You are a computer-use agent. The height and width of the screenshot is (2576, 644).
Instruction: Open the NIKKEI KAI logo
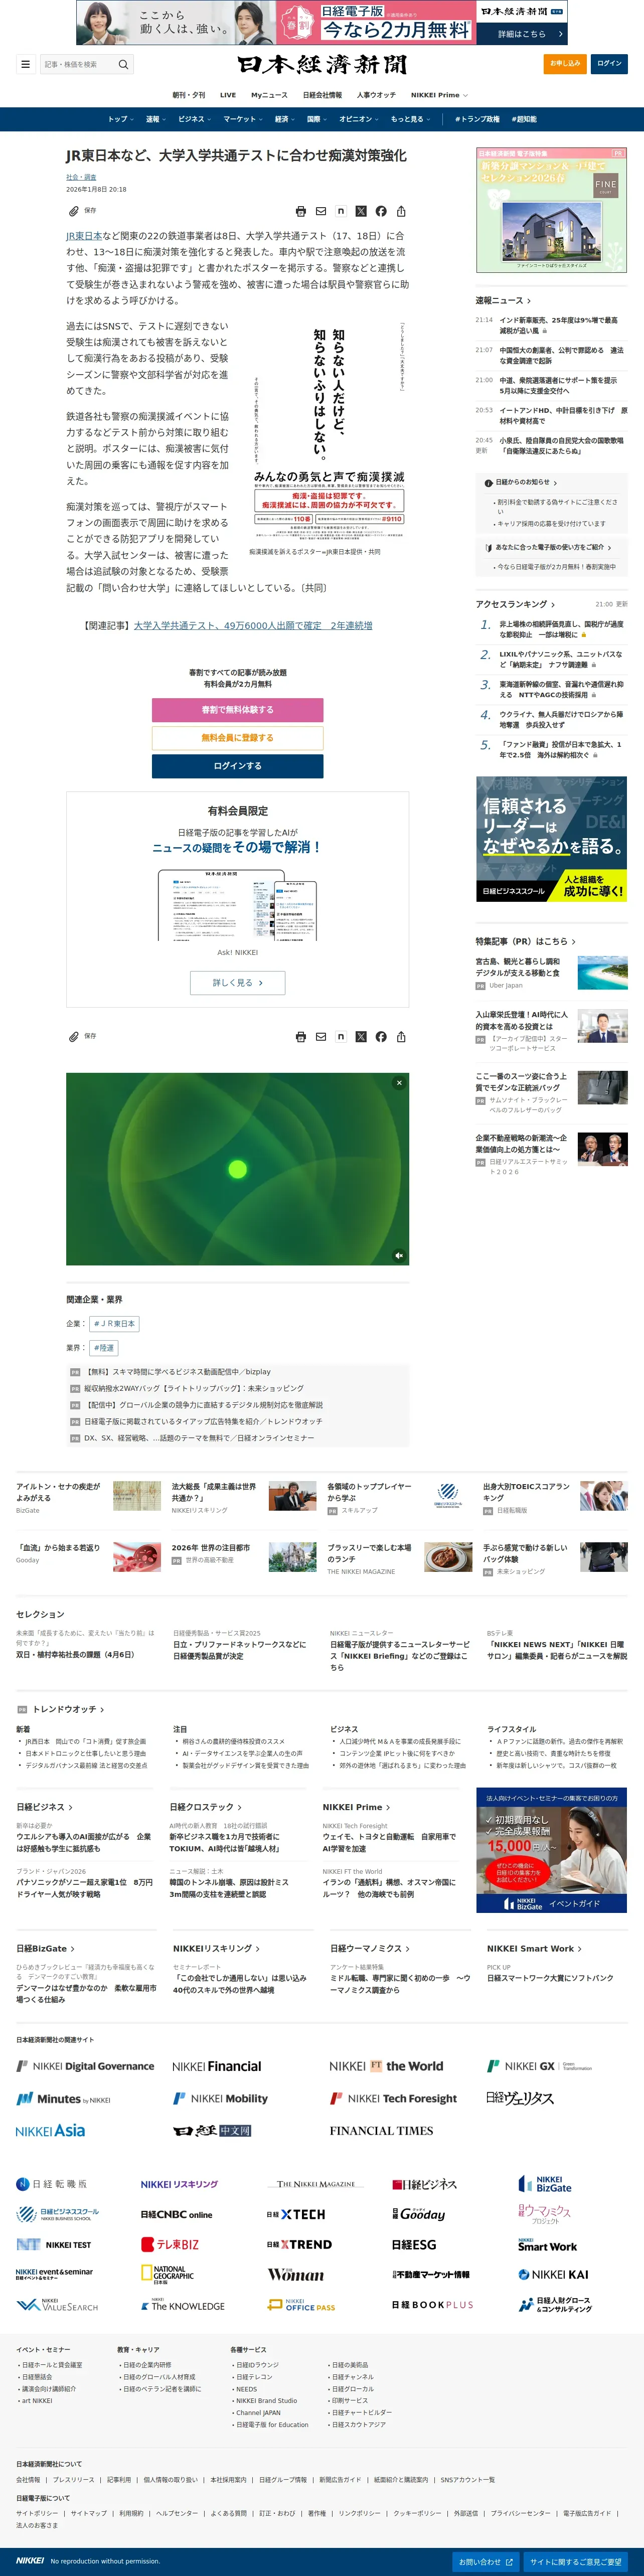(553, 2275)
